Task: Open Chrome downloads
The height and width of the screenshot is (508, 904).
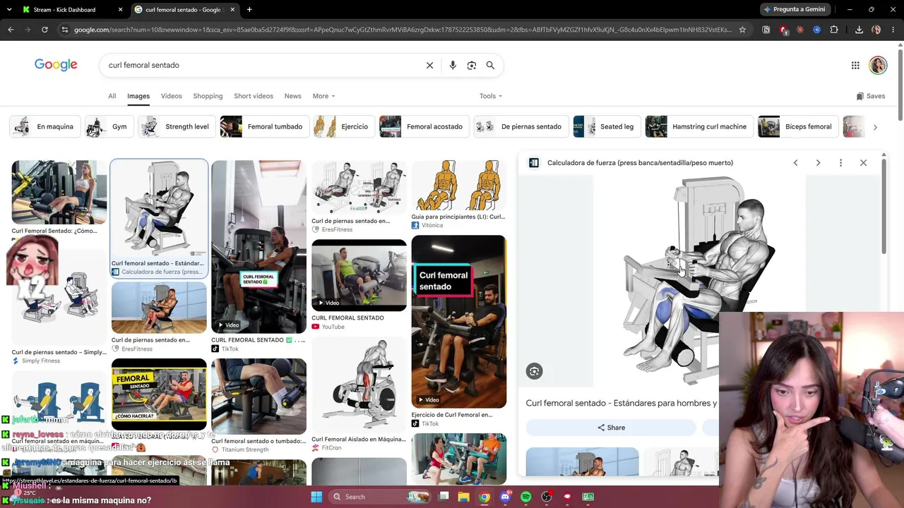Action: click(859, 30)
